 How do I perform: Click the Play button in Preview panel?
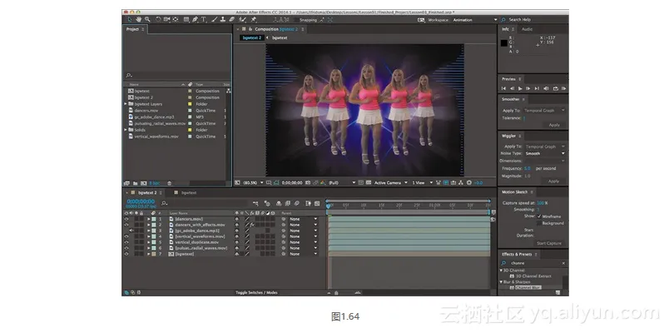point(521,87)
